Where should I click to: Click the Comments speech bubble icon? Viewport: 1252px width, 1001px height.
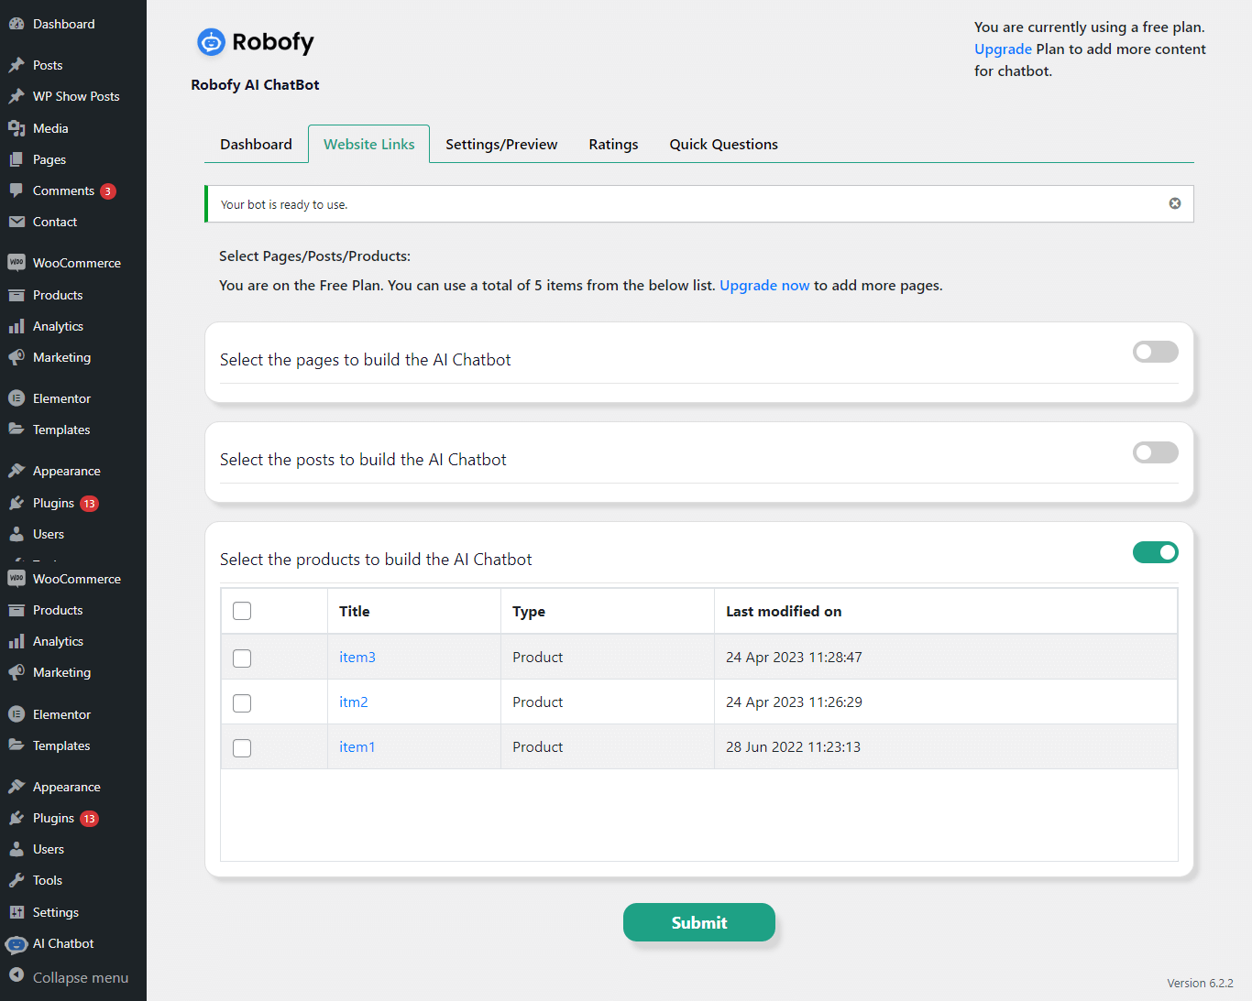[x=16, y=190]
